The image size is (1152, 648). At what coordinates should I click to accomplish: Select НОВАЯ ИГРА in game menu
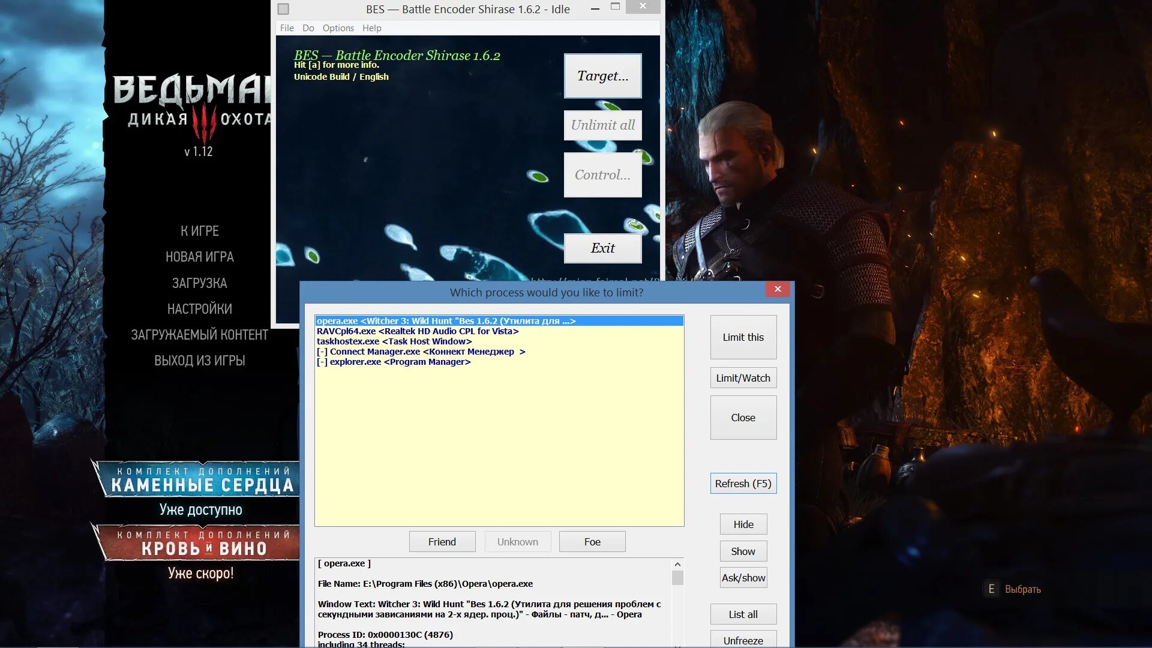click(200, 257)
